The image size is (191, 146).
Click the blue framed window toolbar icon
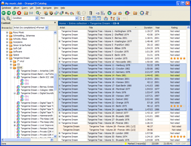tap(142, 13)
